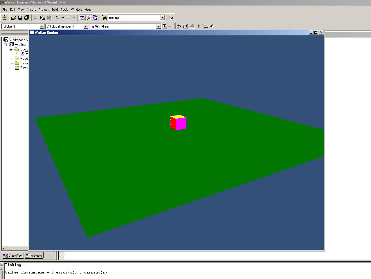Switch to the FileView tab

(34, 256)
